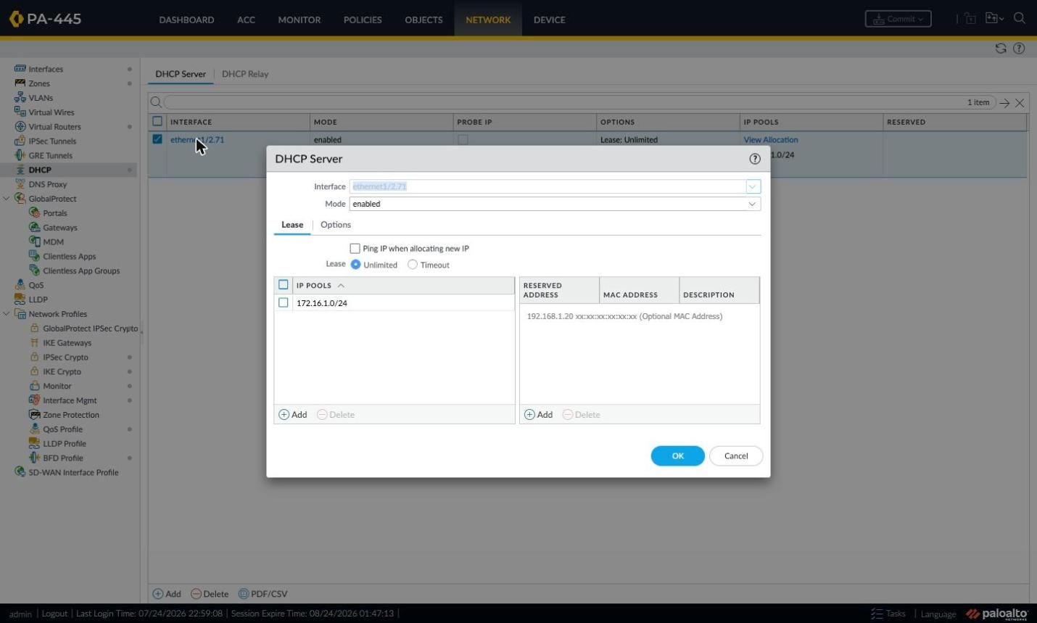The width and height of the screenshot is (1037, 623).
Task: Open the IPSec Tunnels icon
Action: coord(20,141)
